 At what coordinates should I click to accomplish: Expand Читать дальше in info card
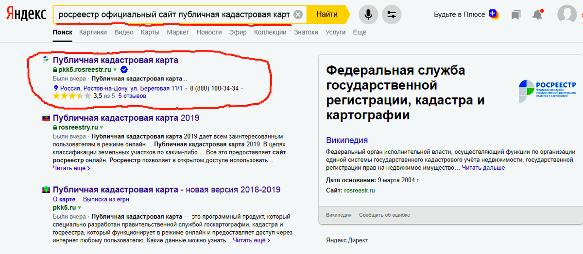coord(483,168)
